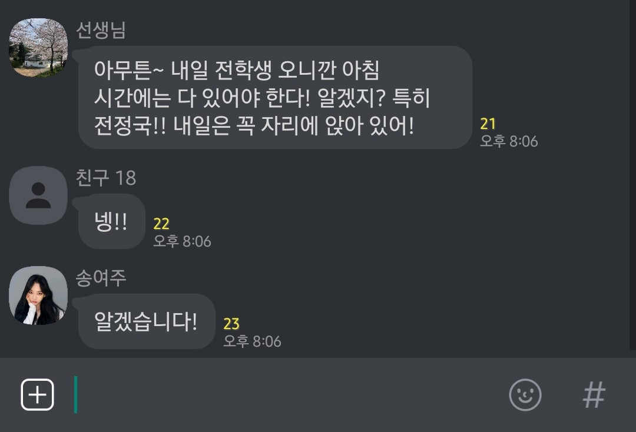
Task: Tap the hashtag search icon
Action: click(x=594, y=395)
